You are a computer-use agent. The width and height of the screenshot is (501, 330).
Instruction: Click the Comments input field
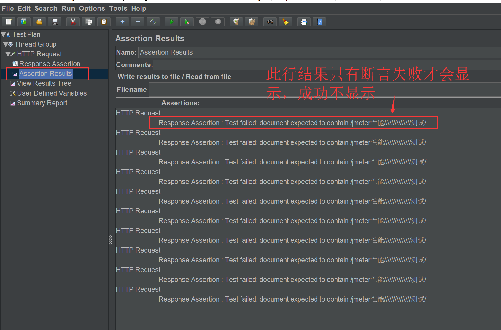327,65
